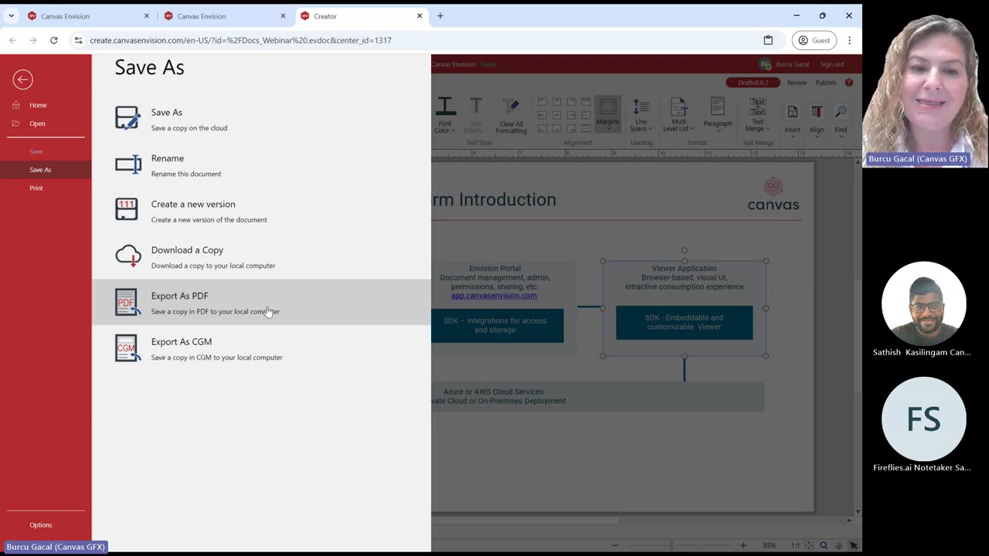The width and height of the screenshot is (989, 556).
Task: Open the Multi Level List dropdown
Action: click(678, 116)
